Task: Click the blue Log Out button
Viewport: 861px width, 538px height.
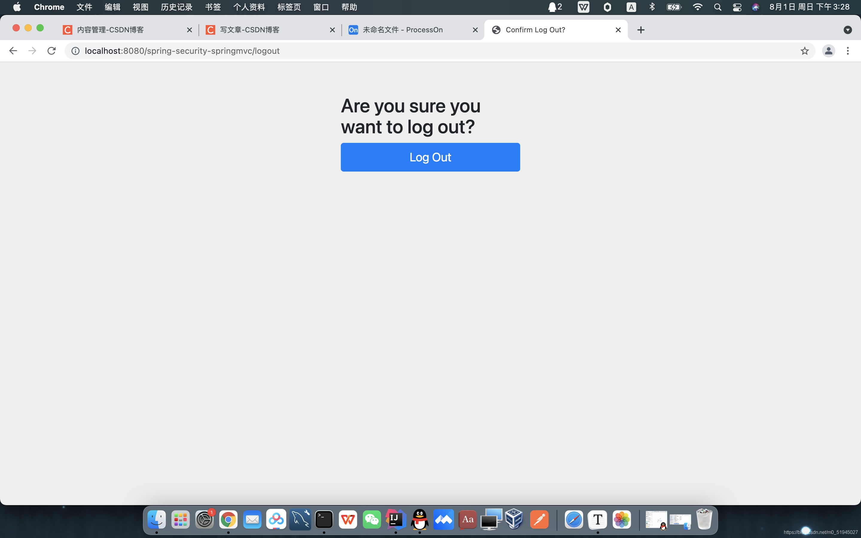Action: tap(430, 157)
